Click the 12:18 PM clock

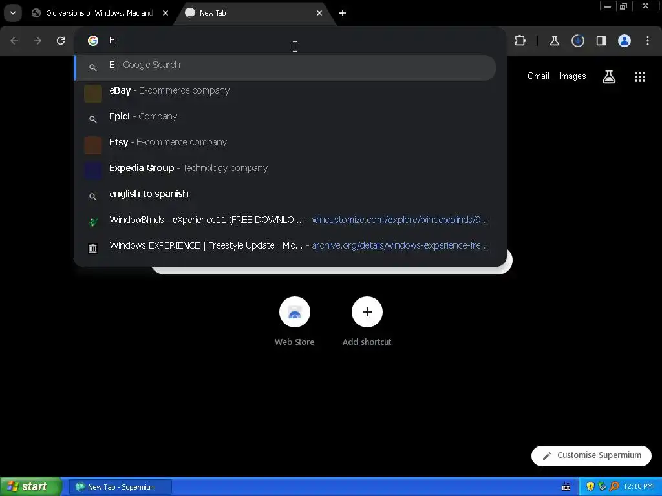(638, 487)
